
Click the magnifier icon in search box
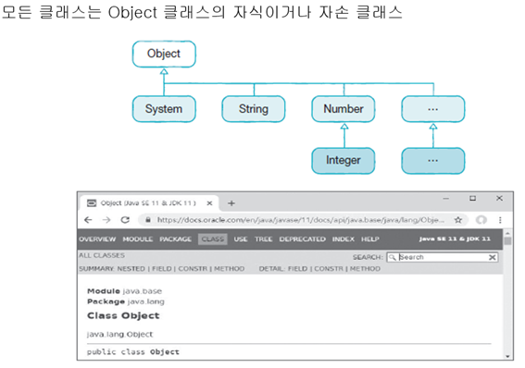(x=393, y=257)
